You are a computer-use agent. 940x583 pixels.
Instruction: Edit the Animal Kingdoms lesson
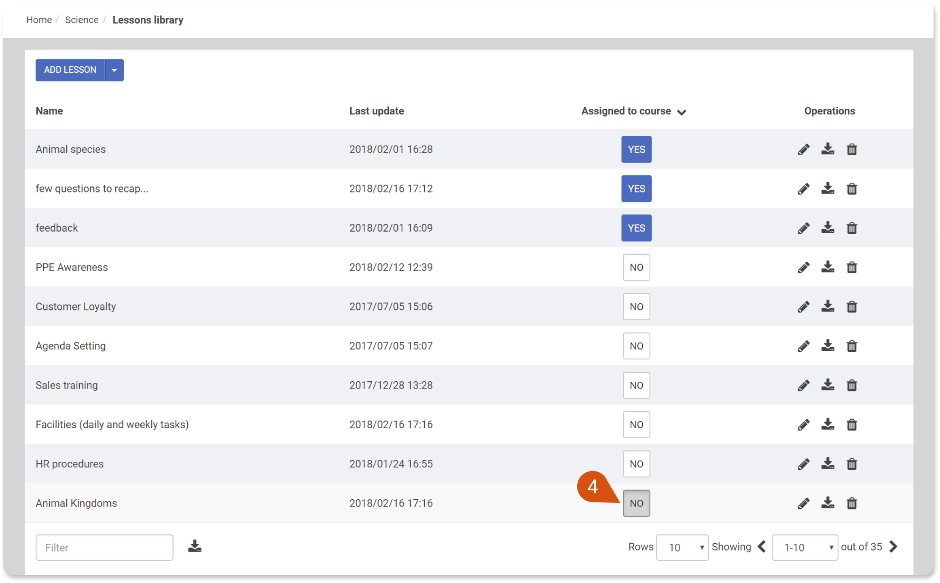click(x=803, y=503)
